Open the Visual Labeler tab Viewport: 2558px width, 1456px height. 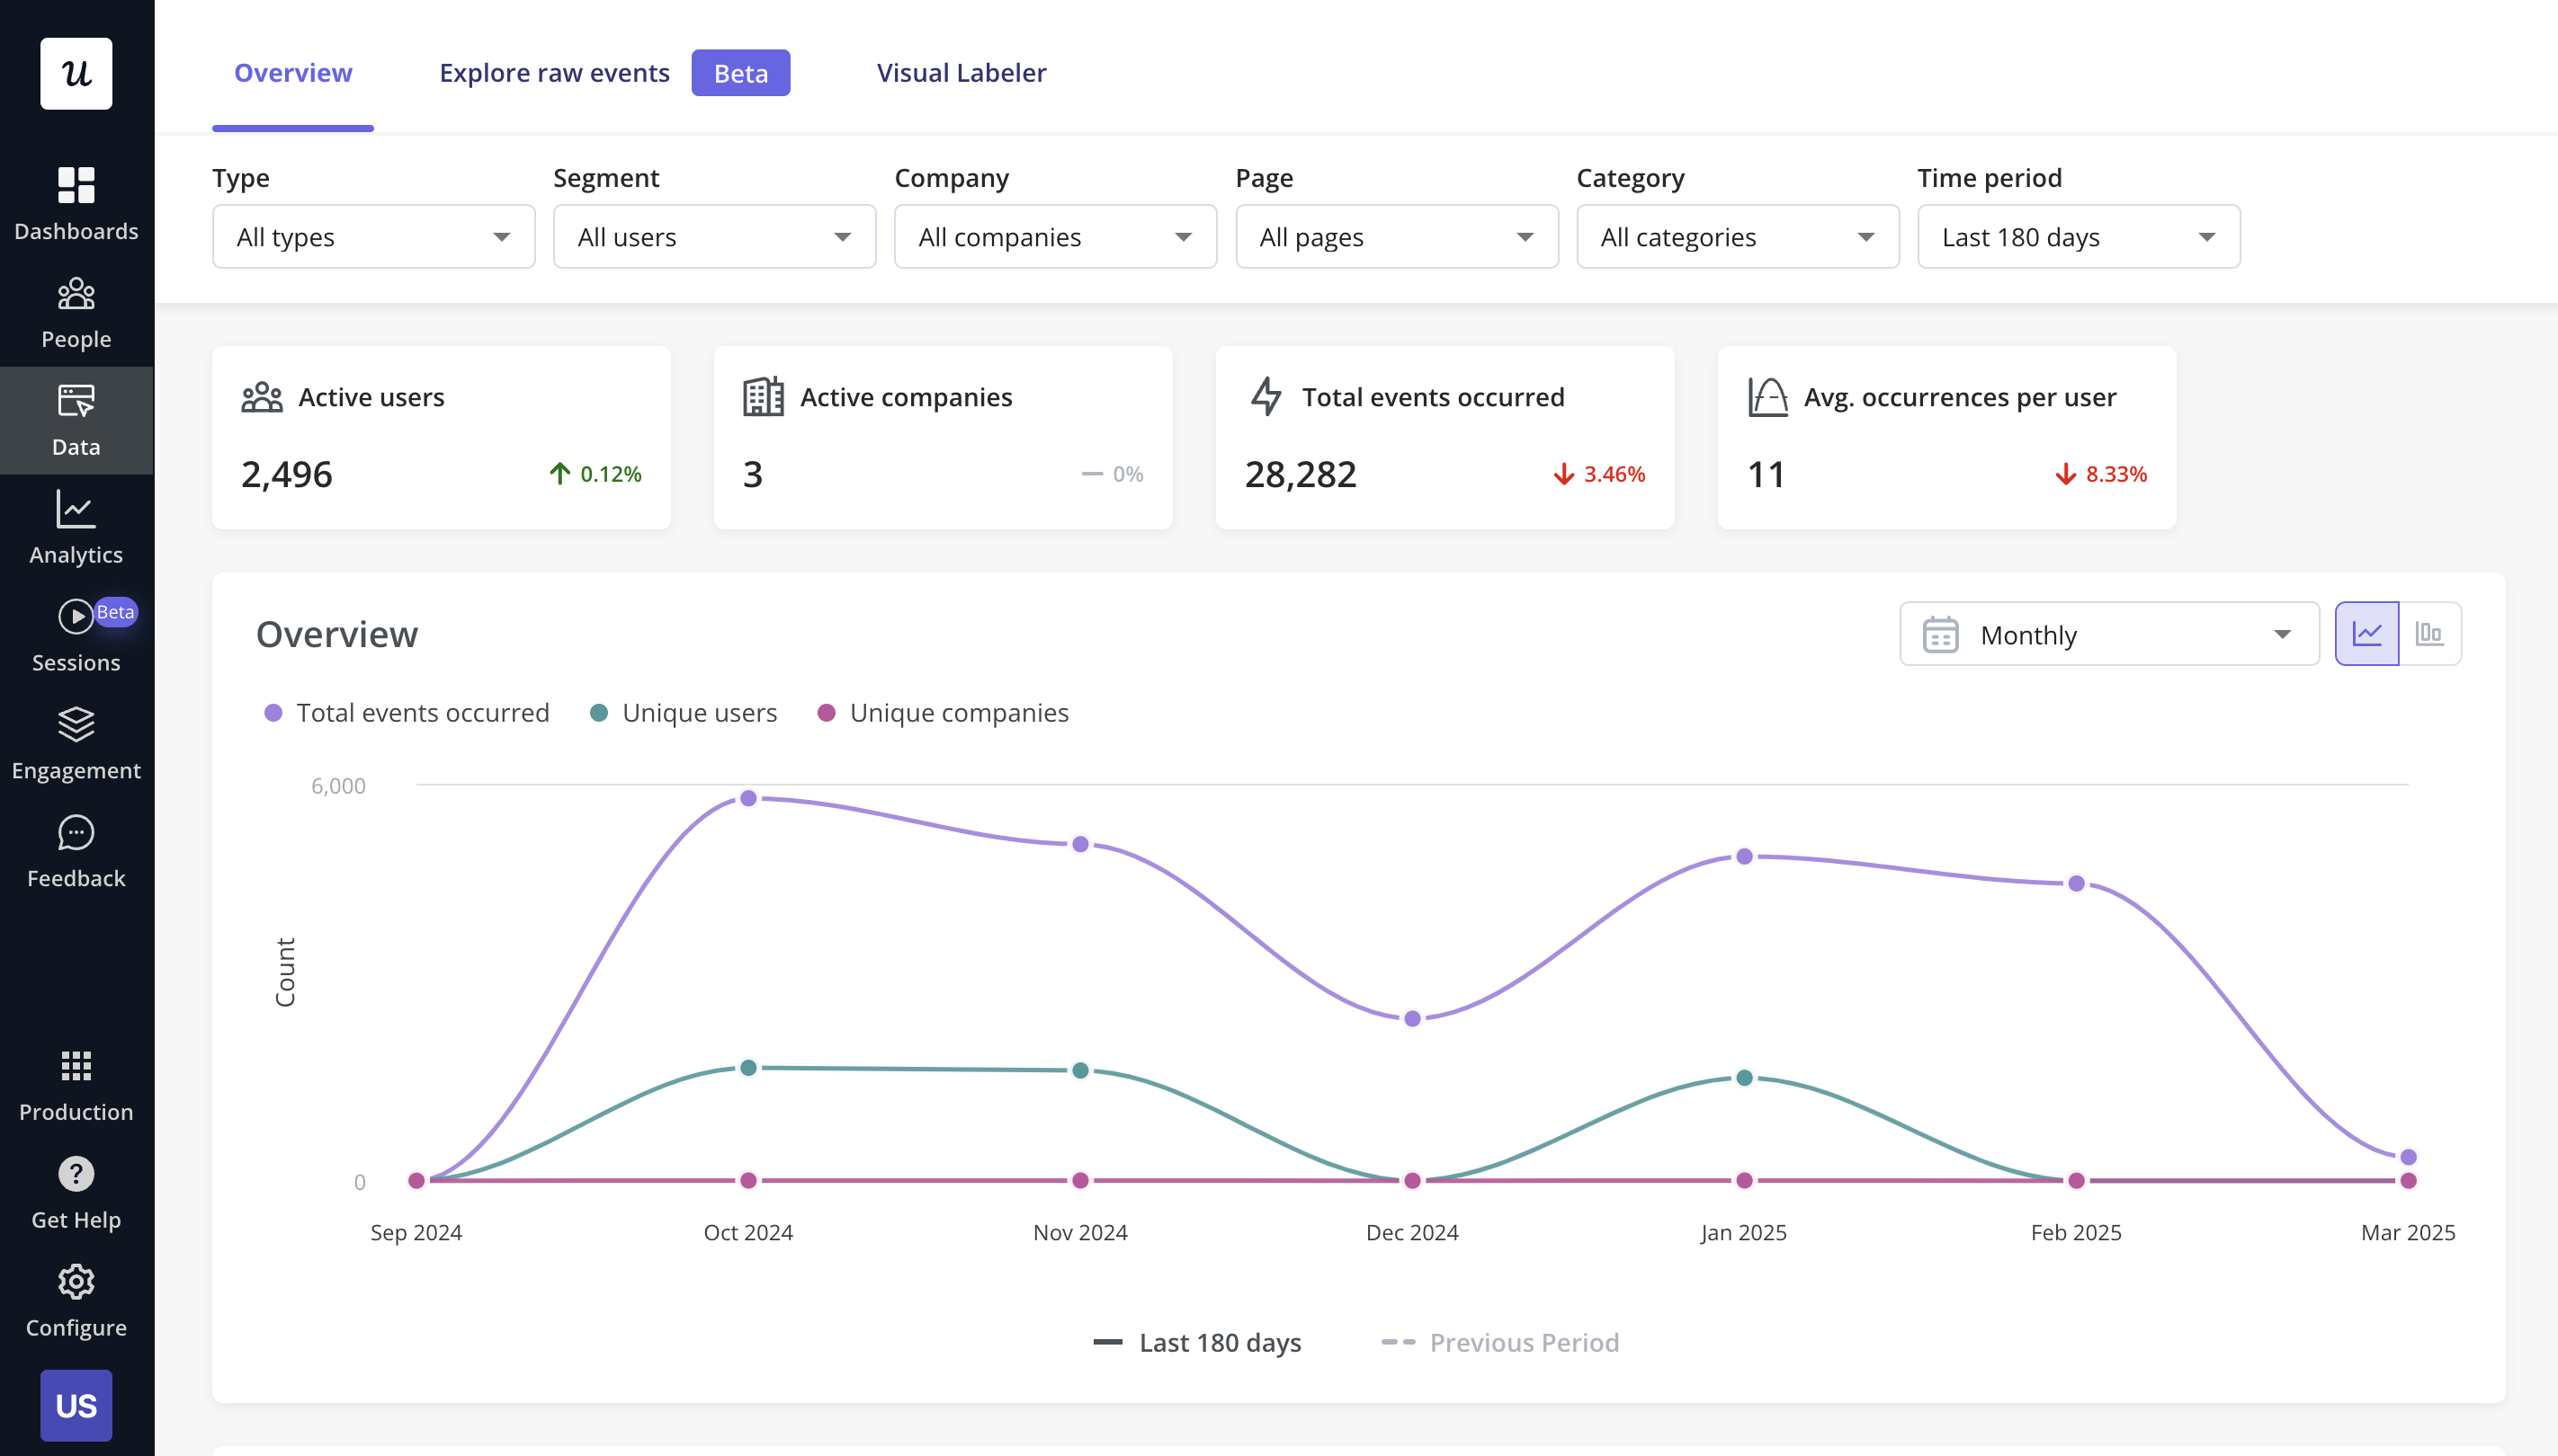962,72
